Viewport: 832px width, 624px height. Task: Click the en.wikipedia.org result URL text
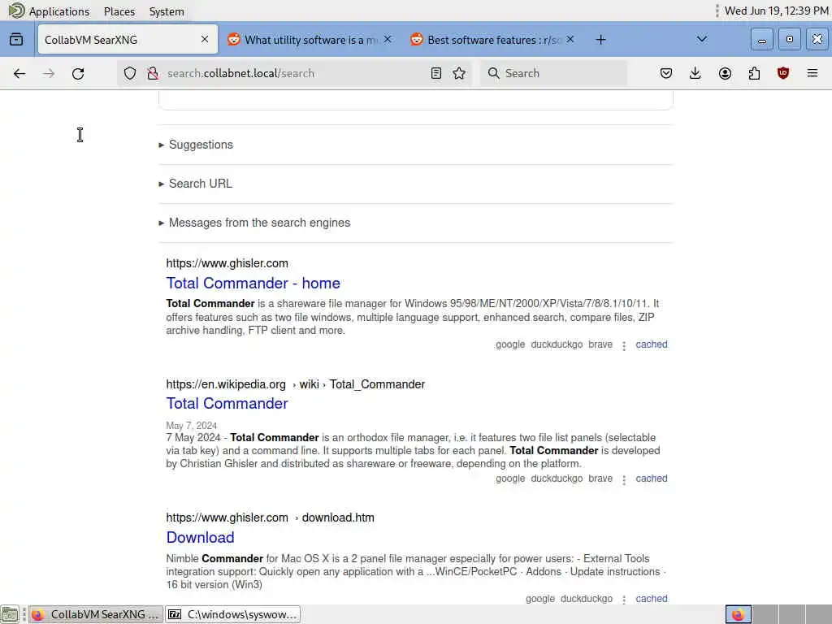296,384
